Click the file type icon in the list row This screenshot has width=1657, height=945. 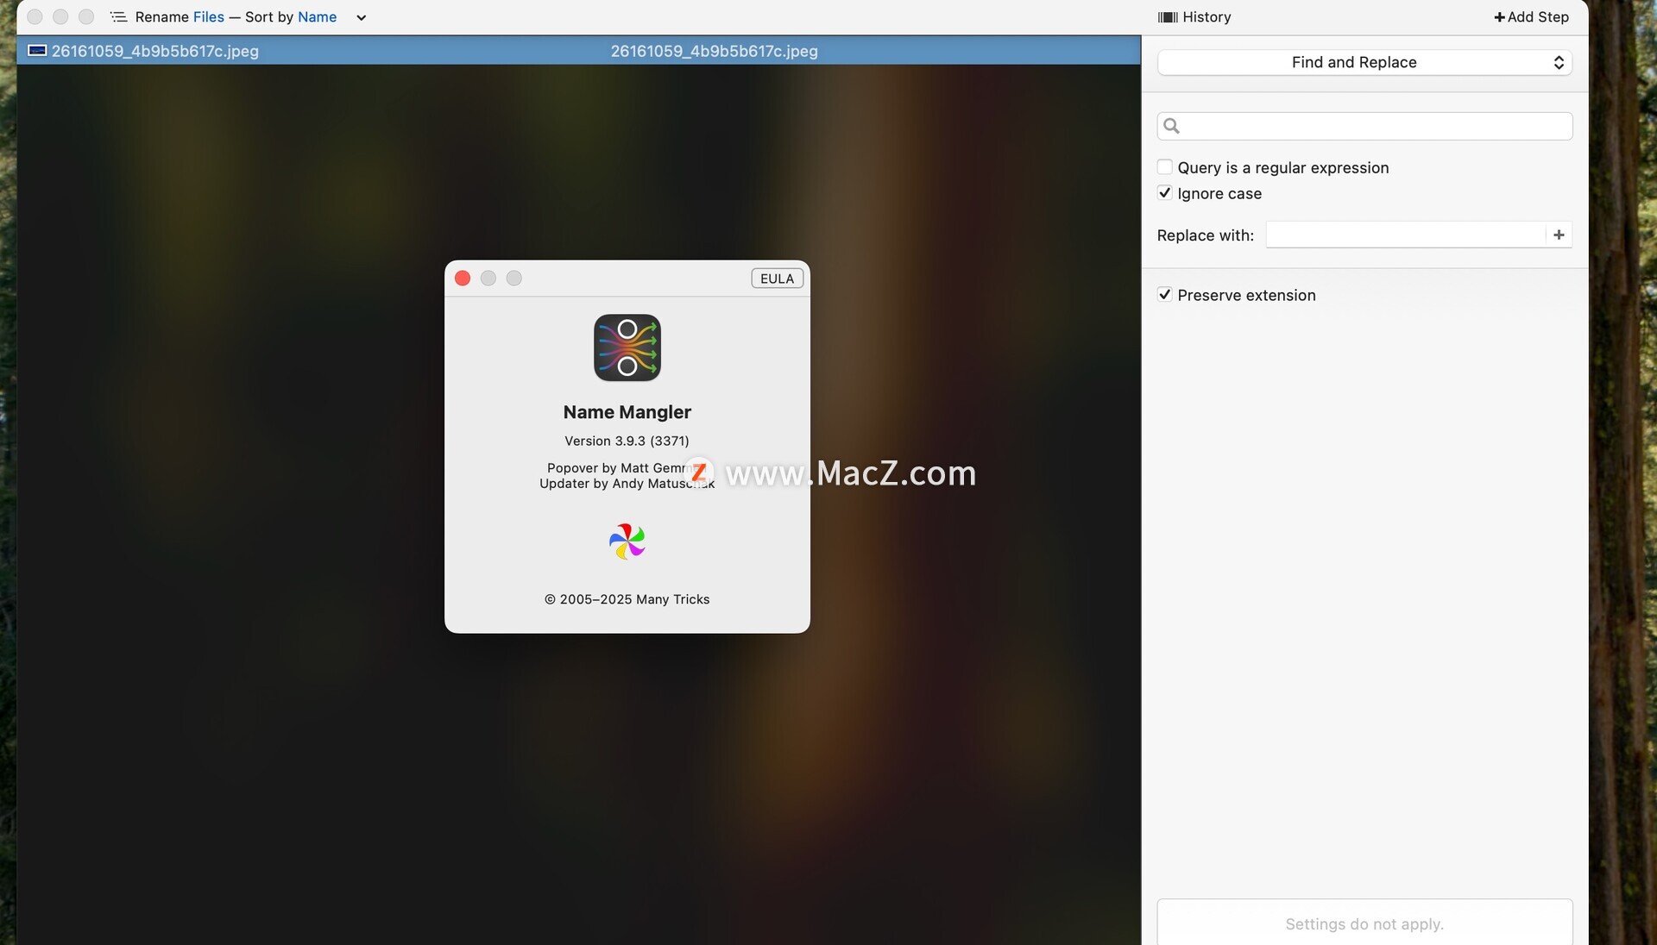37,50
